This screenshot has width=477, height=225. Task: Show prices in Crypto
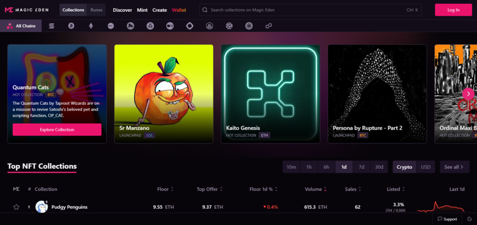[x=404, y=167]
